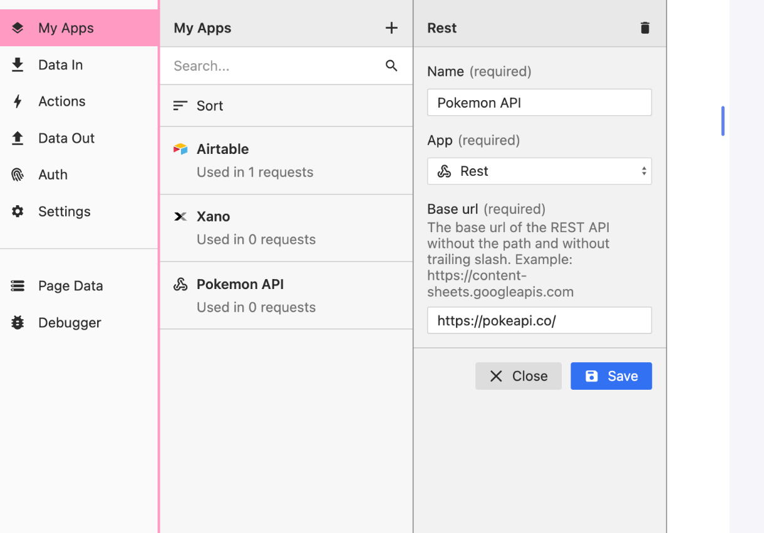Show the Page Data panel

click(x=70, y=286)
